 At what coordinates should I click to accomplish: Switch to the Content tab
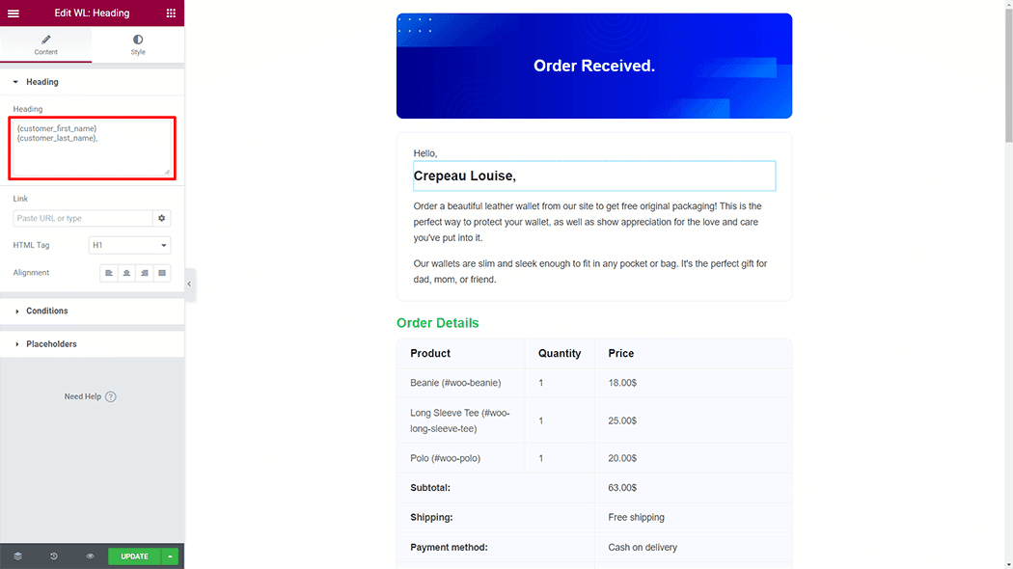45,44
